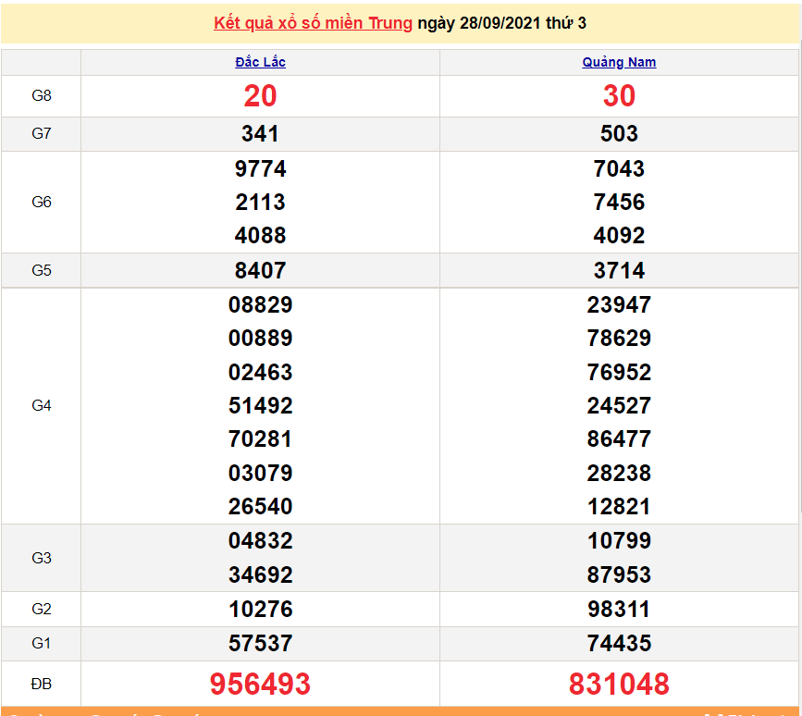Select the G7 row label
Screen dimensions: 802x716
point(42,133)
